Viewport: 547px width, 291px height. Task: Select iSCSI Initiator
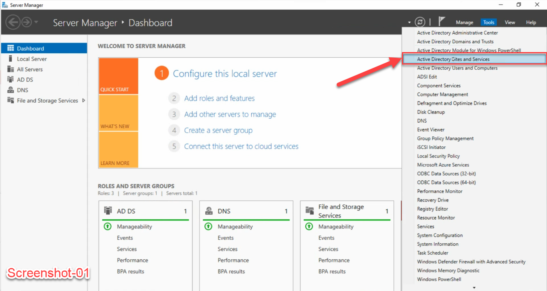474,147
